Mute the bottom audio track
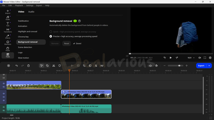Viewport: 214px width, 120px height. (x=4, y=107)
